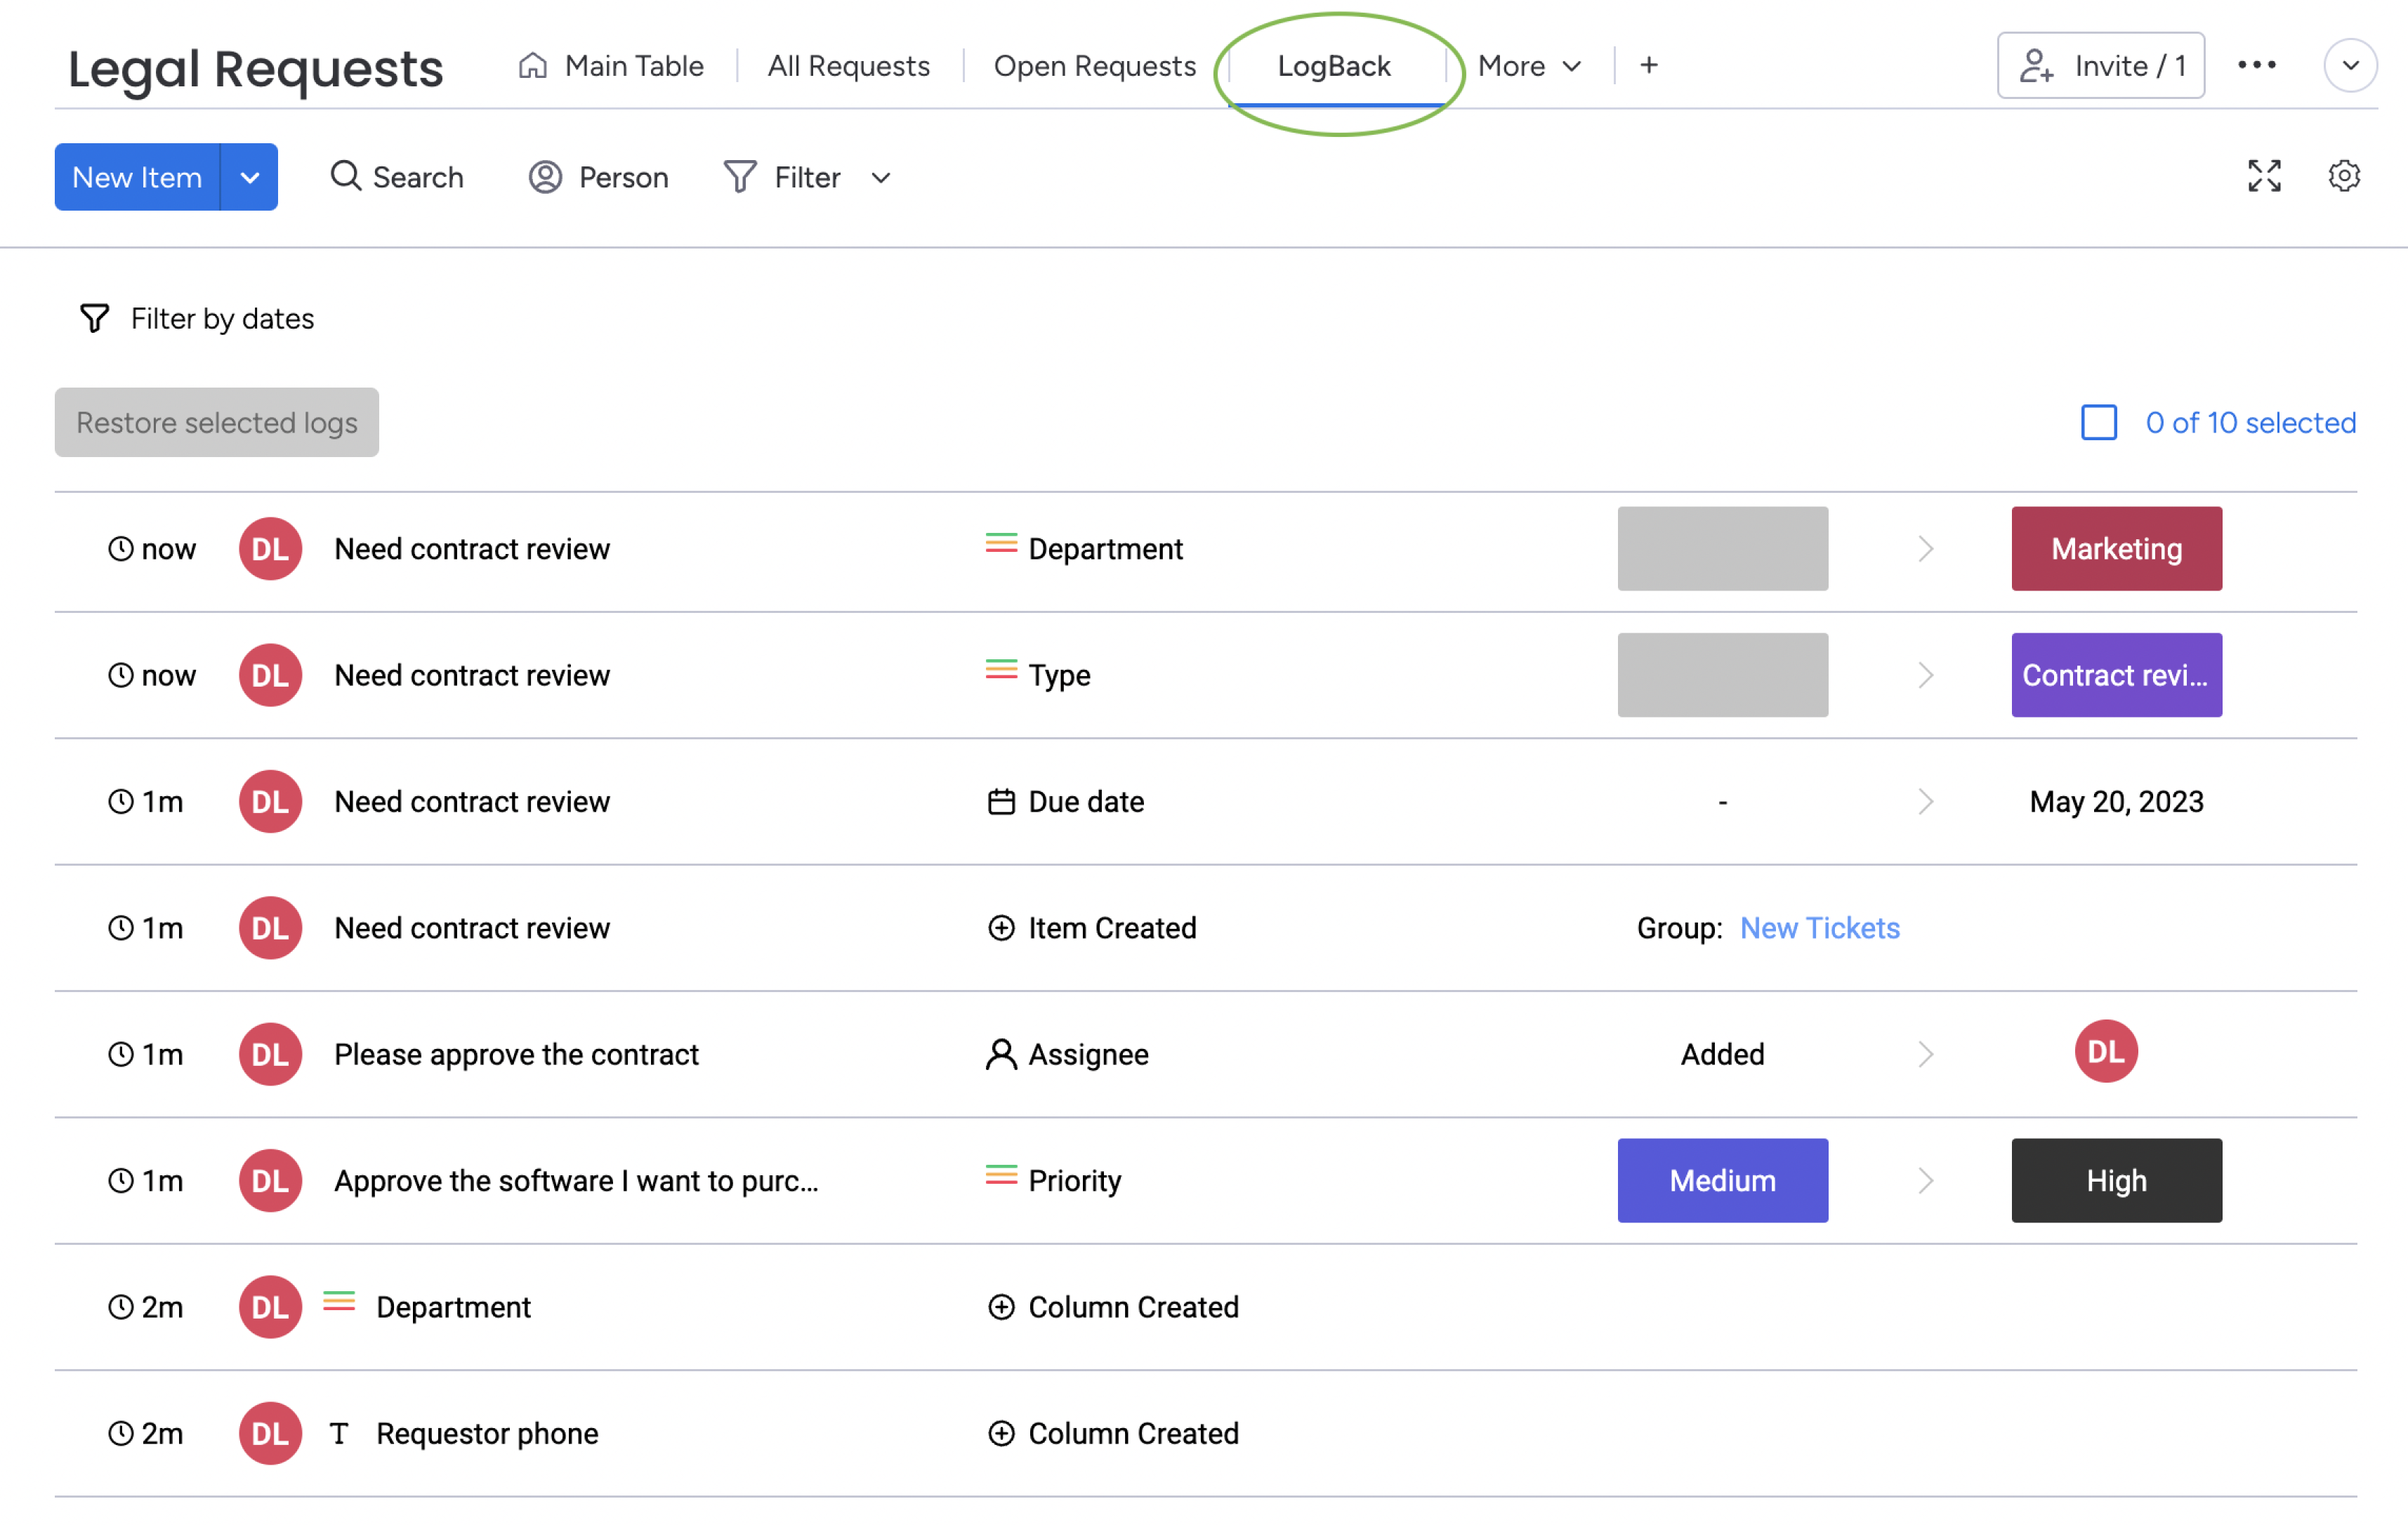The height and width of the screenshot is (1525, 2408).
Task: Click the Restore selected logs button
Action: (217, 422)
